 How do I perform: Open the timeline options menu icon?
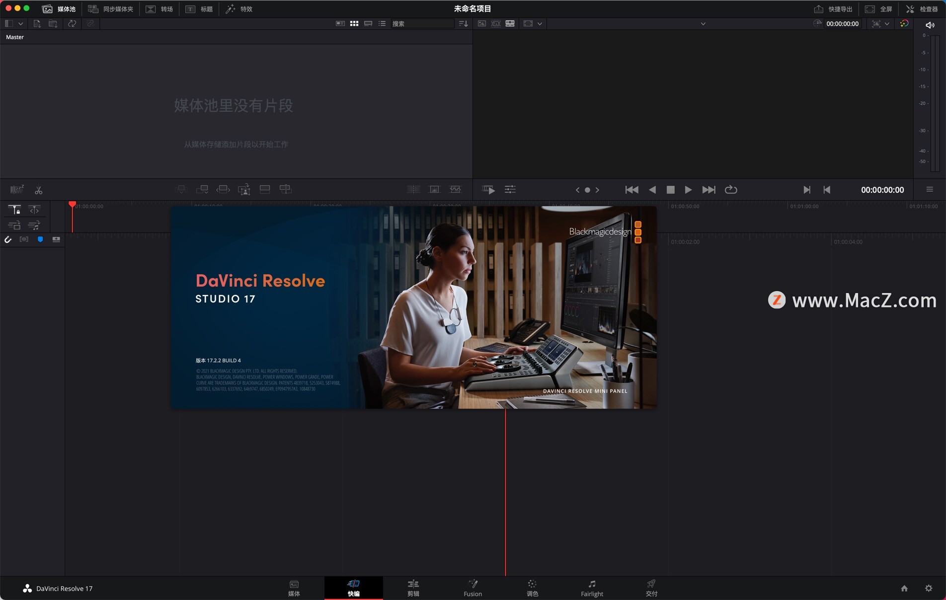click(x=930, y=189)
